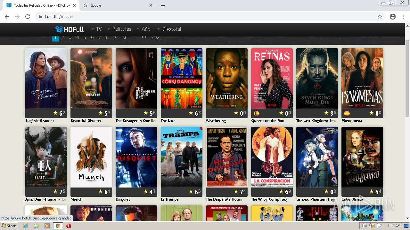Viewport: 410px width, 230px height.
Task: Open the Chrome three-dot menu
Action: (403, 17)
